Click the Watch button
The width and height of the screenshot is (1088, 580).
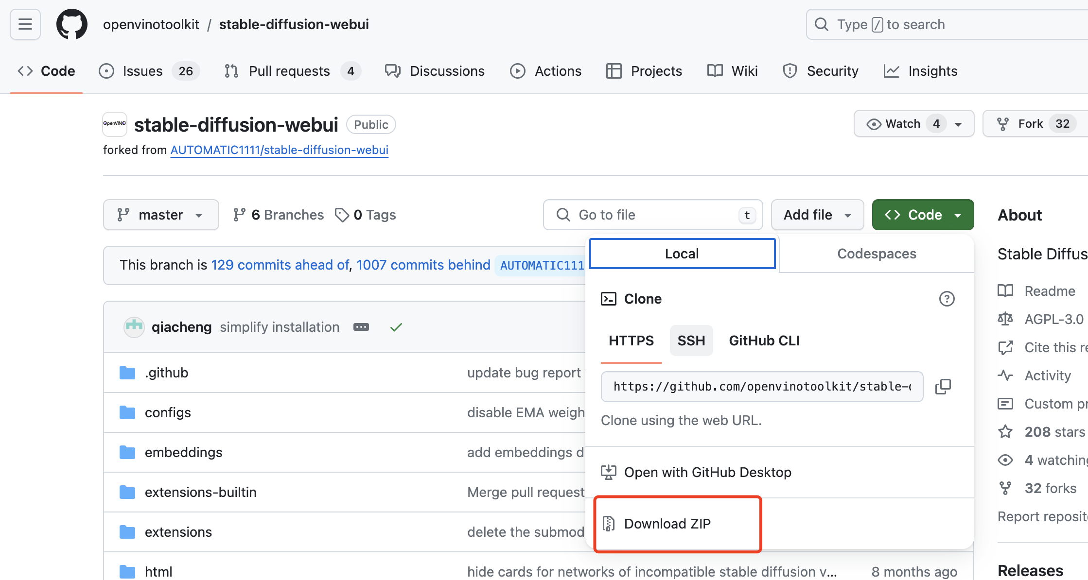[x=898, y=124]
